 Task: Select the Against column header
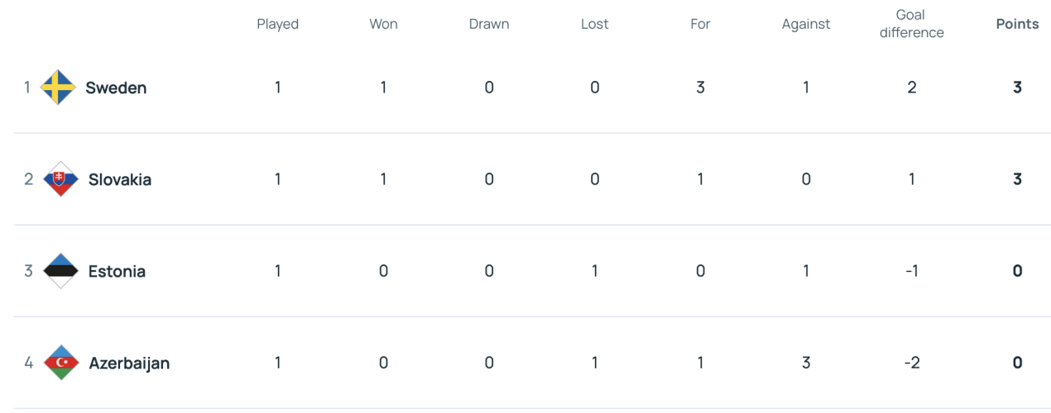pos(806,24)
